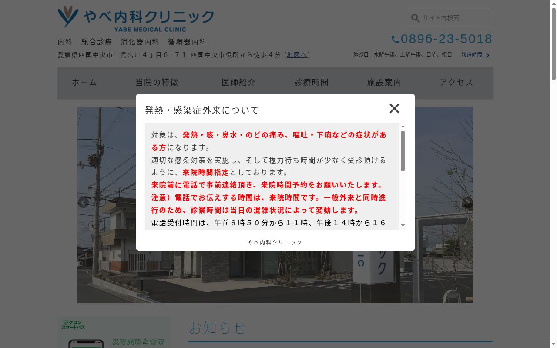Open the ホーム menu item
The image size is (557, 348).
click(x=84, y=82)
